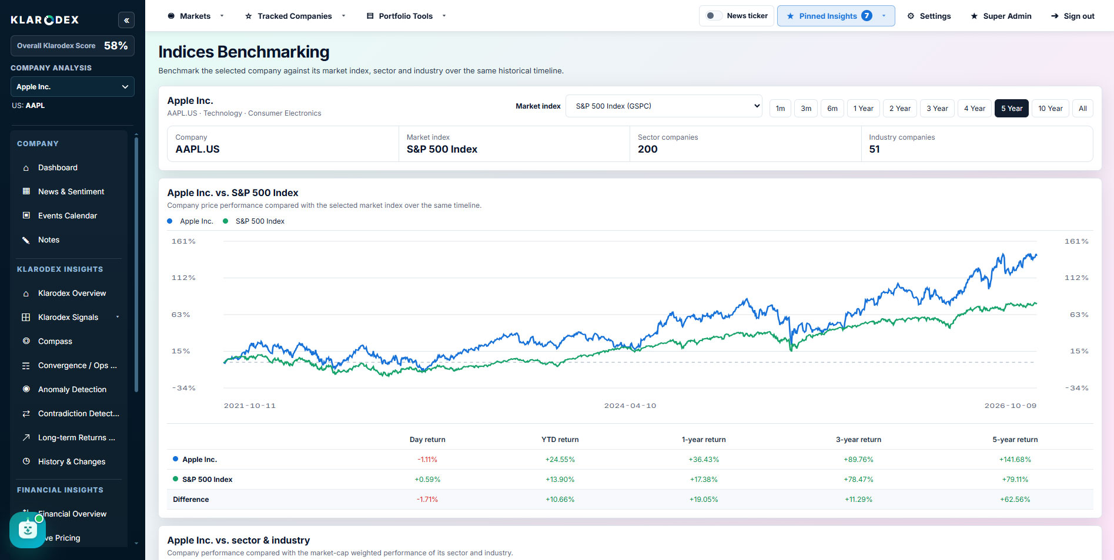
Task: Select the All timeline button
Action: coord(1082,109)
